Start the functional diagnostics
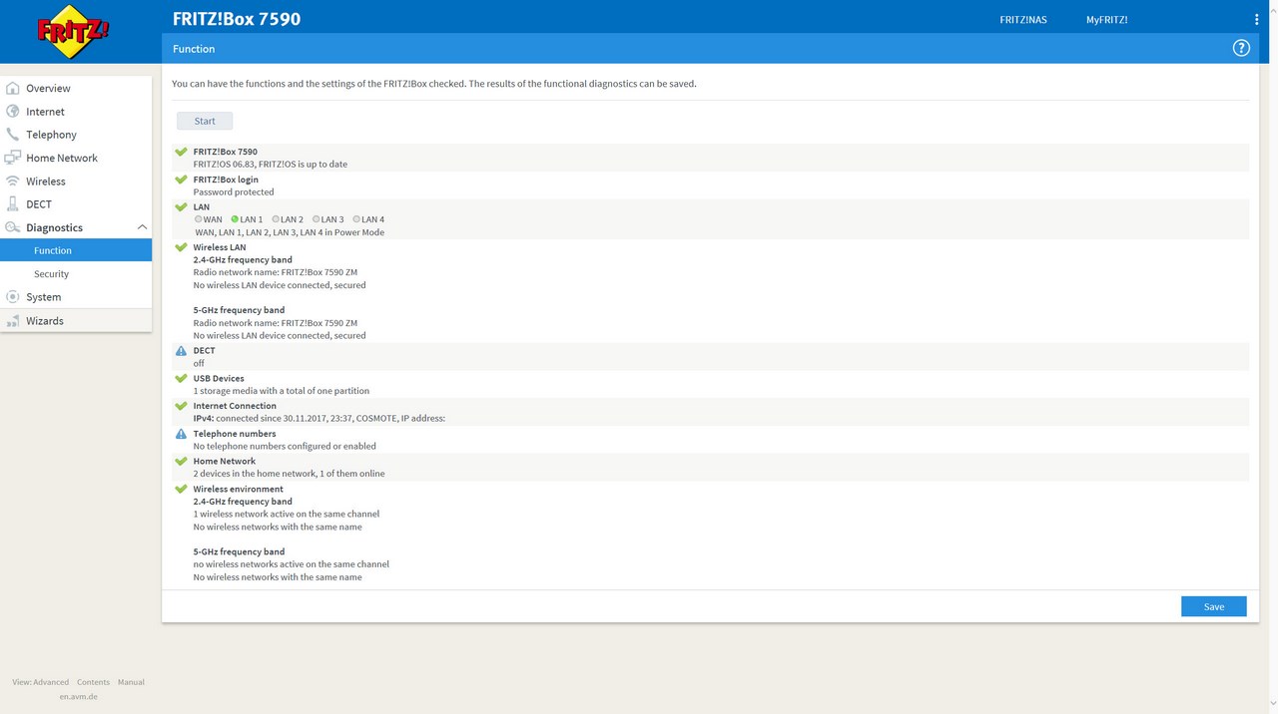 point(205,121)
